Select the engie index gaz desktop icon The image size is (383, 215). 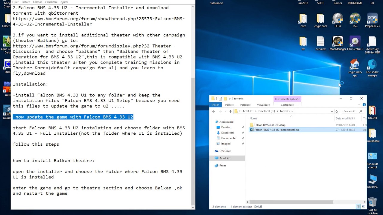[x=355, y=68]
